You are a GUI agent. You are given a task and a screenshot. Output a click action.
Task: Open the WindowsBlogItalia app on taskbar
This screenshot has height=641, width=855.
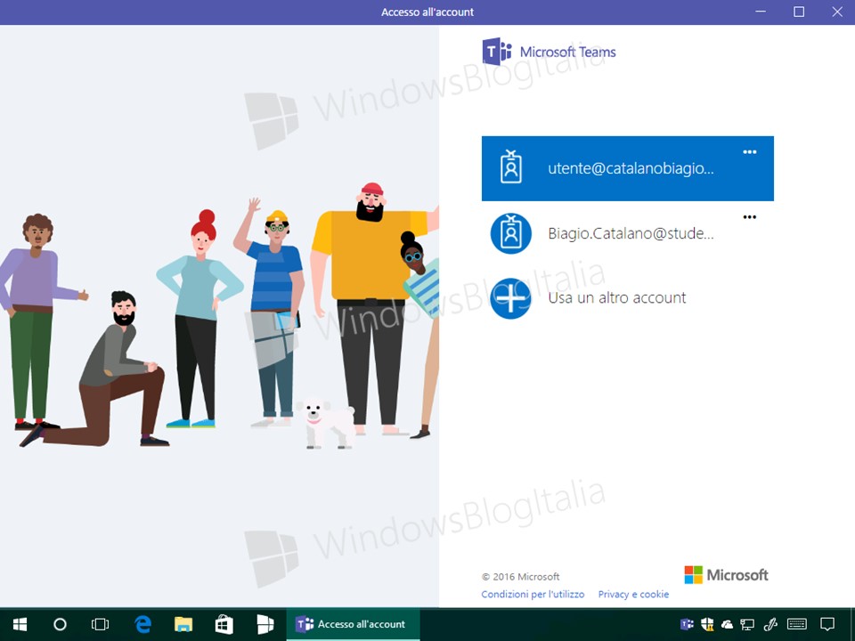(x=265, y=624)
